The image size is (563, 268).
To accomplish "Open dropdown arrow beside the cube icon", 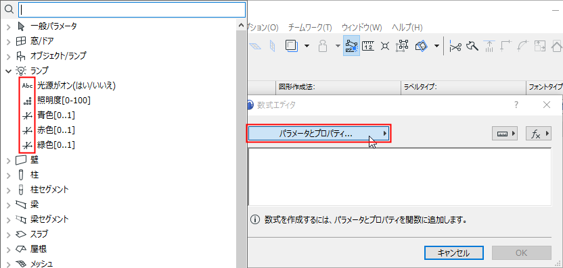I will coord(436,46).
